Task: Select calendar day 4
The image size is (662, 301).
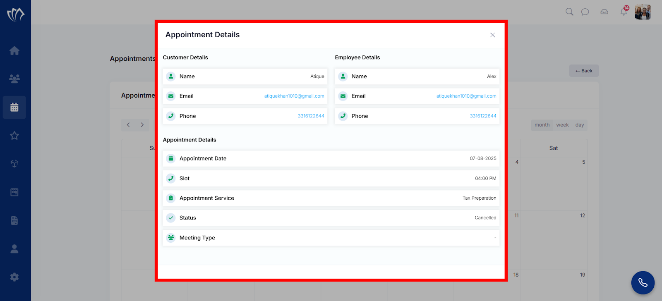Action: coord(517,162)
